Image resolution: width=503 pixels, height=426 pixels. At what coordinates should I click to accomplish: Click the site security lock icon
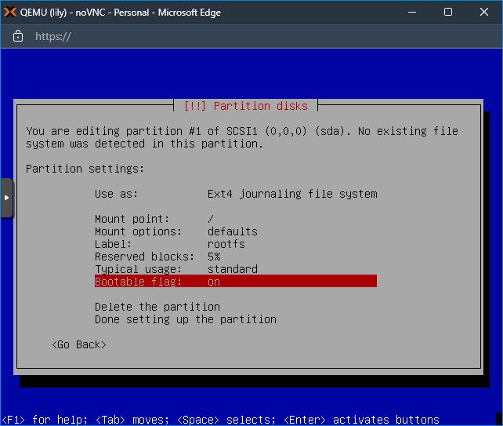point(18,36)
